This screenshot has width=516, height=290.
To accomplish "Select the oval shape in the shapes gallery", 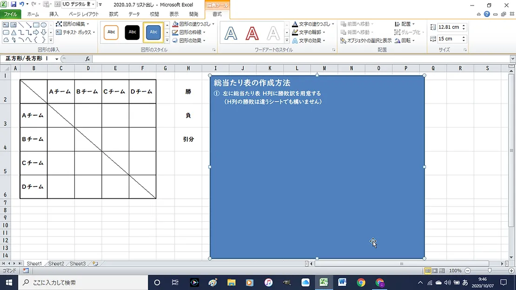I will click(x=44, y=25).
